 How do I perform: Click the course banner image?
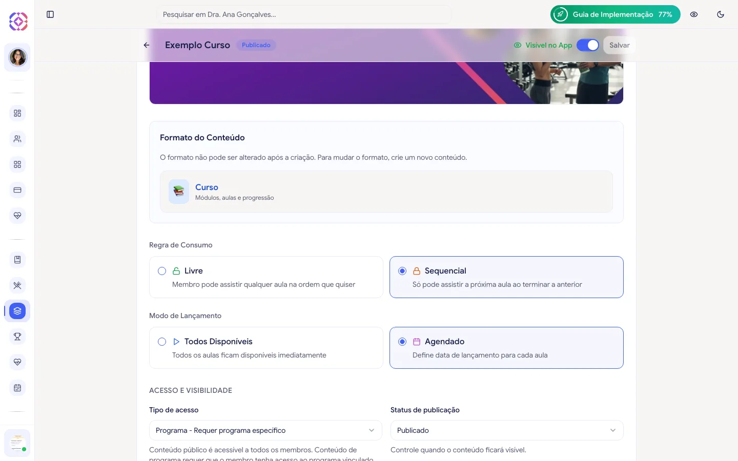386,83
